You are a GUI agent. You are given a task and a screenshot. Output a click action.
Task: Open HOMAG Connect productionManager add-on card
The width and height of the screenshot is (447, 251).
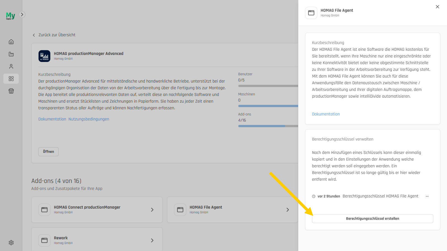[x=97, y=210]
